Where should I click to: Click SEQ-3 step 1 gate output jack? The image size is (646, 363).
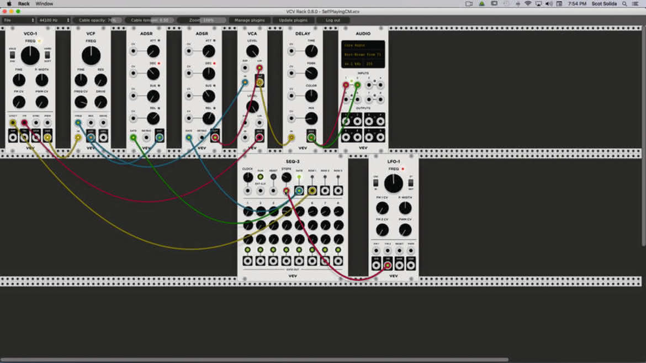(247, 261)
